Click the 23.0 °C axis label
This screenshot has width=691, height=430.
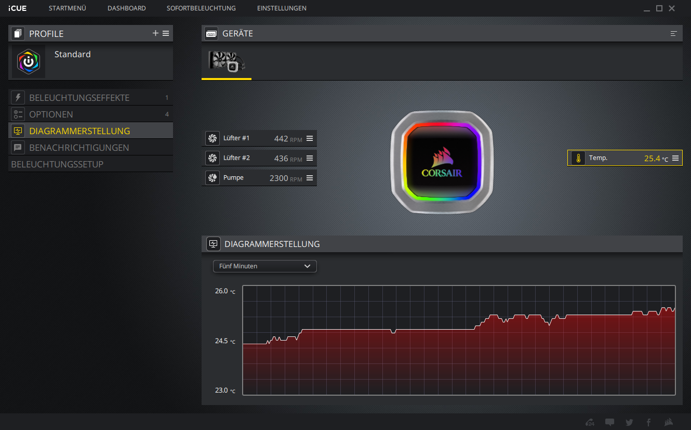coord(225,390)
